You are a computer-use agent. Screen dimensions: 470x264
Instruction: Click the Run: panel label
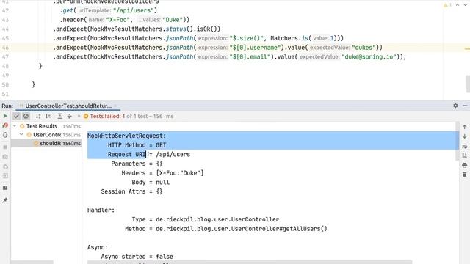[7, 106]
